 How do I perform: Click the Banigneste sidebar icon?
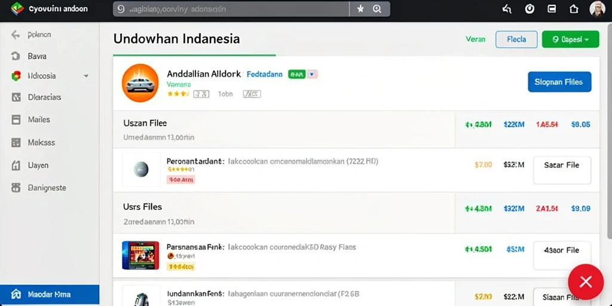tap(16, 188)
